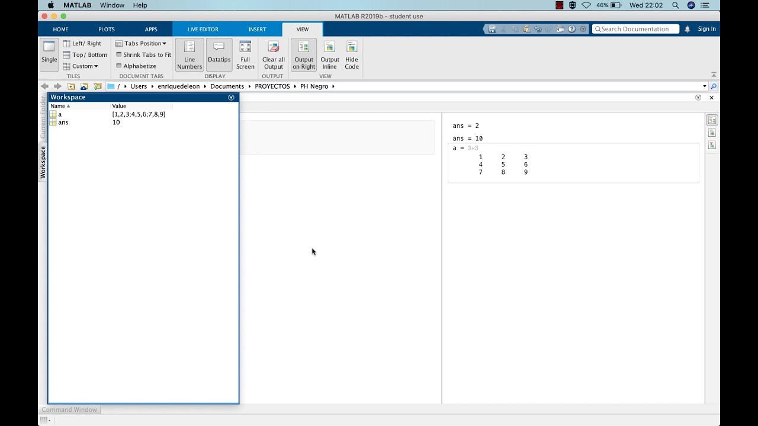Open the Workspace panel actions menu
The height and width of the screenshot is (426, 758).
(231, 98)
